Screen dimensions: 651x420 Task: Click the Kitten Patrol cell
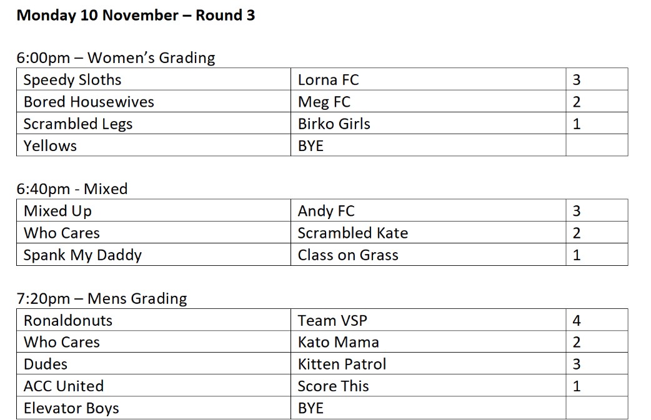coord(342,364)
